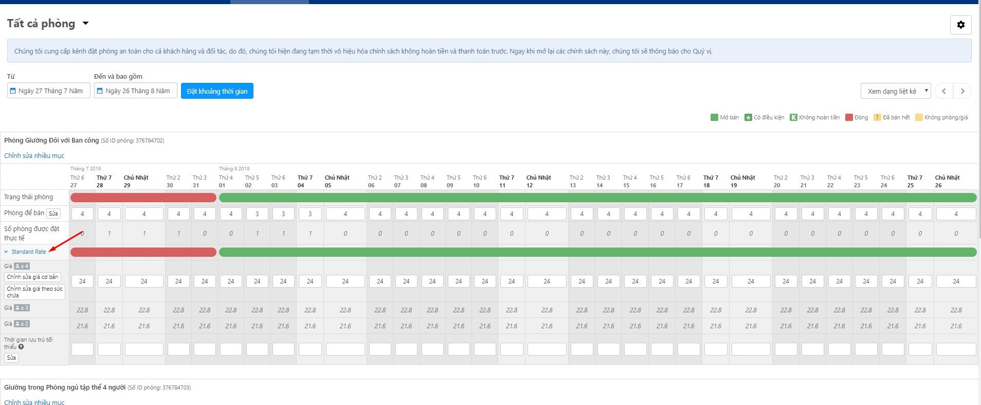981x405 pixels.
Task: Click the 'Tháng 8 2018' month label
Action: [x=234, y=168]
